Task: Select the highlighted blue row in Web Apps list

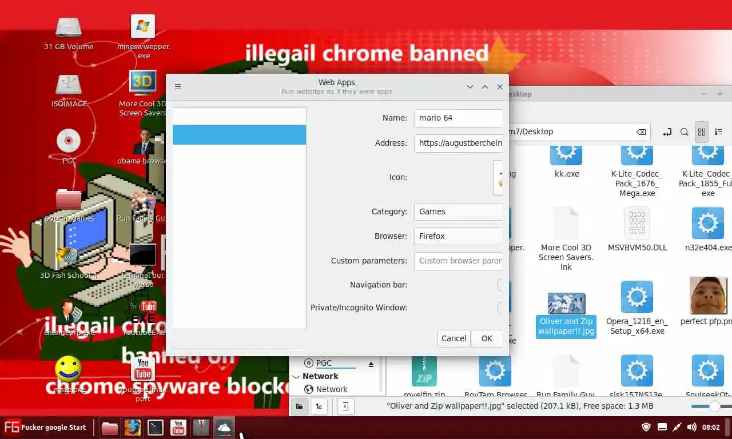Action: tap(239, 135)
